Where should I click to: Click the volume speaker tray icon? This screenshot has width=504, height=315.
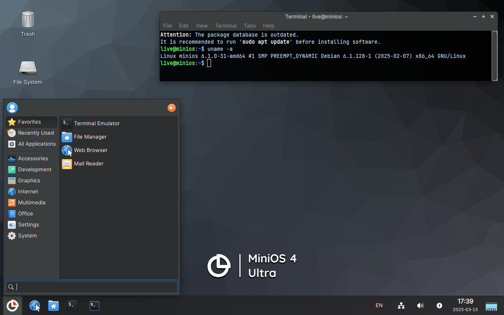click(x=421, y=306)
